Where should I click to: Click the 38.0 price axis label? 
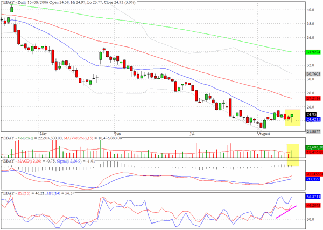[310, 24]
